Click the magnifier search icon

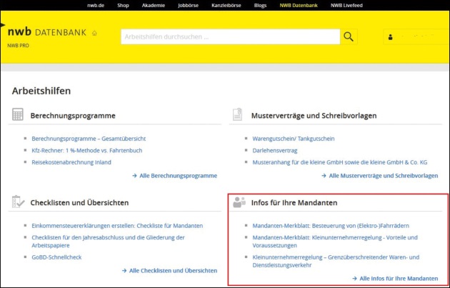point(348,36)
